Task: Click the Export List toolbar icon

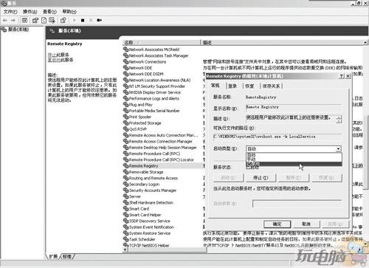Action: coord(52,21)
